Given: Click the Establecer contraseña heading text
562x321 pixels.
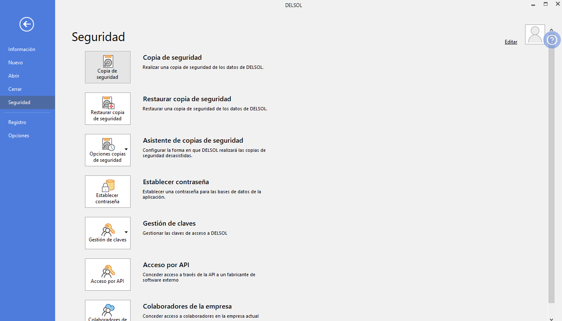Looking at the screenshot, I should tap(176, 182).
